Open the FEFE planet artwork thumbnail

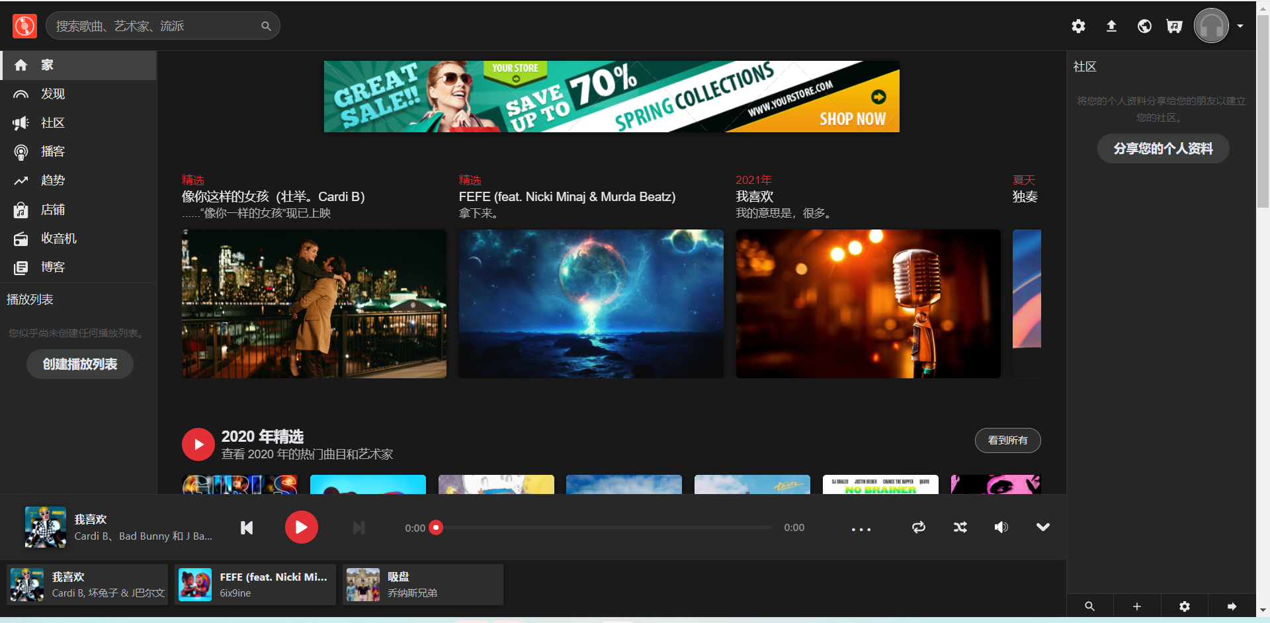tap(591, 304)
